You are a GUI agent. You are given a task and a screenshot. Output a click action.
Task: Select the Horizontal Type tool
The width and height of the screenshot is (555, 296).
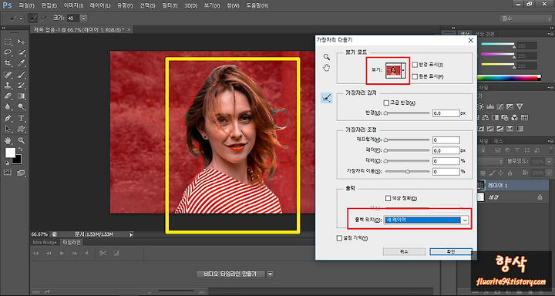pyautogui.click(x=22, y=118)
